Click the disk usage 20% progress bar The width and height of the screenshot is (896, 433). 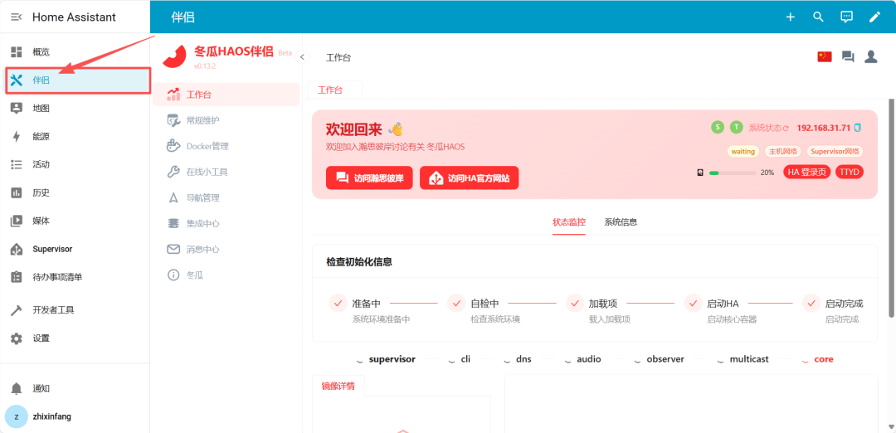[x=732, y=173]
